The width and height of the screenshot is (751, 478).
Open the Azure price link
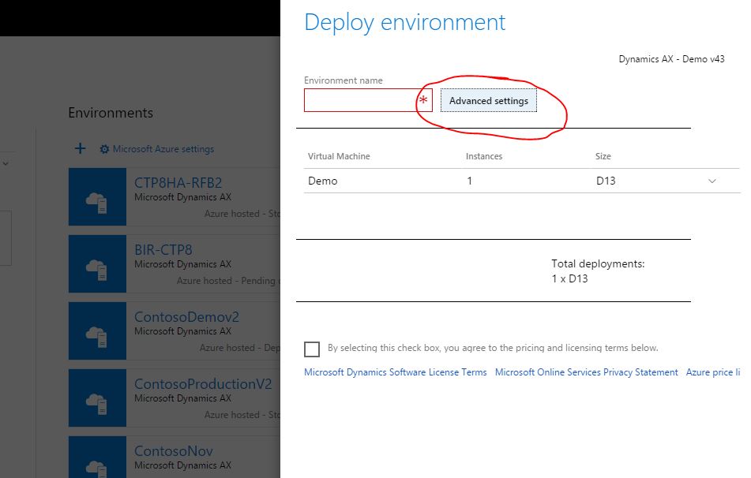[x=712, y=372]
